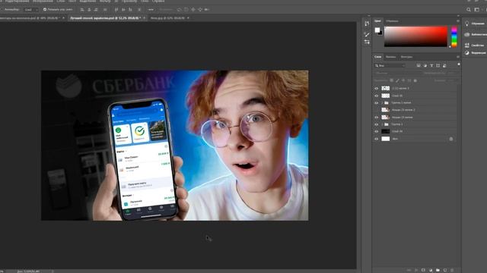Click the more options ellipsis in options bar
The image size is (487, 273).
[x=151, y=10]
